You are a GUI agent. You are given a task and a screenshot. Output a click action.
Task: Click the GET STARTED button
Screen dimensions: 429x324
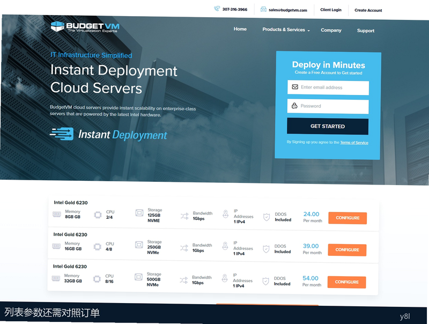[x=328, y=126]
